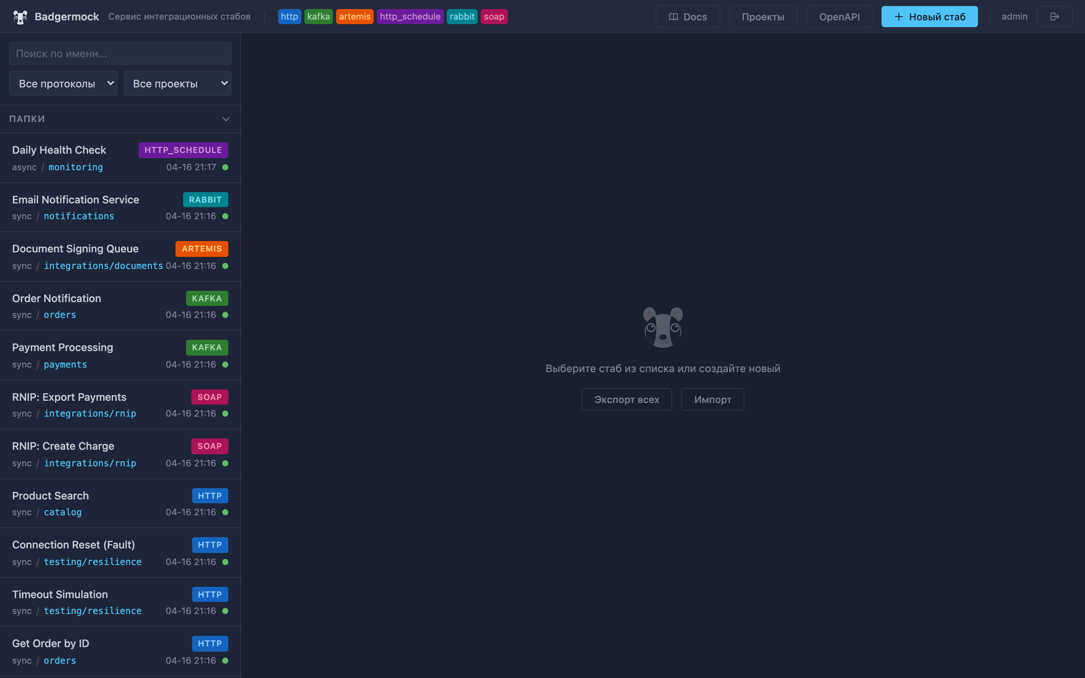
Task: Open the Daily Health Check stub
Action: tap(120, 158)
